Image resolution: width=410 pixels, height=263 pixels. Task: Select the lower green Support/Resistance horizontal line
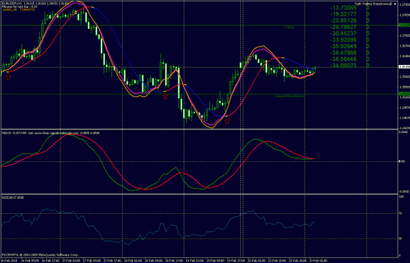point(199,94)
